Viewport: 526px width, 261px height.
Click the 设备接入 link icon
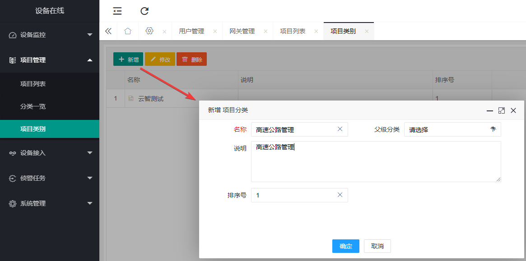click(12, 153)
